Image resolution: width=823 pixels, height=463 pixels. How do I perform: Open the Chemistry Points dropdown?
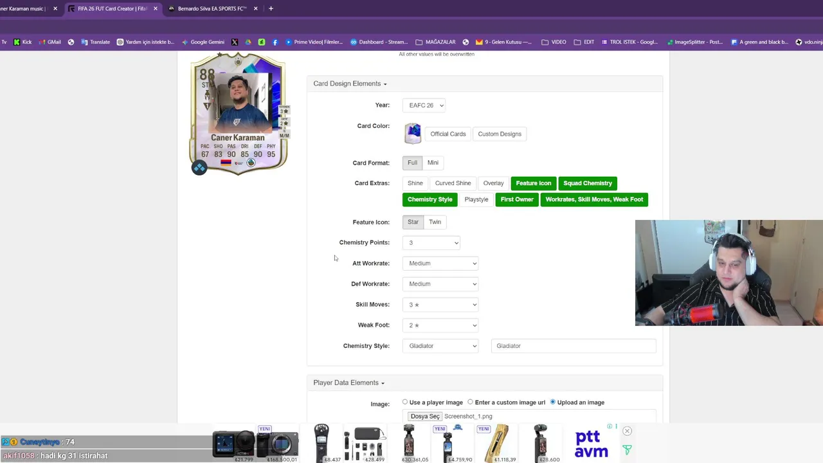[431, 242]
